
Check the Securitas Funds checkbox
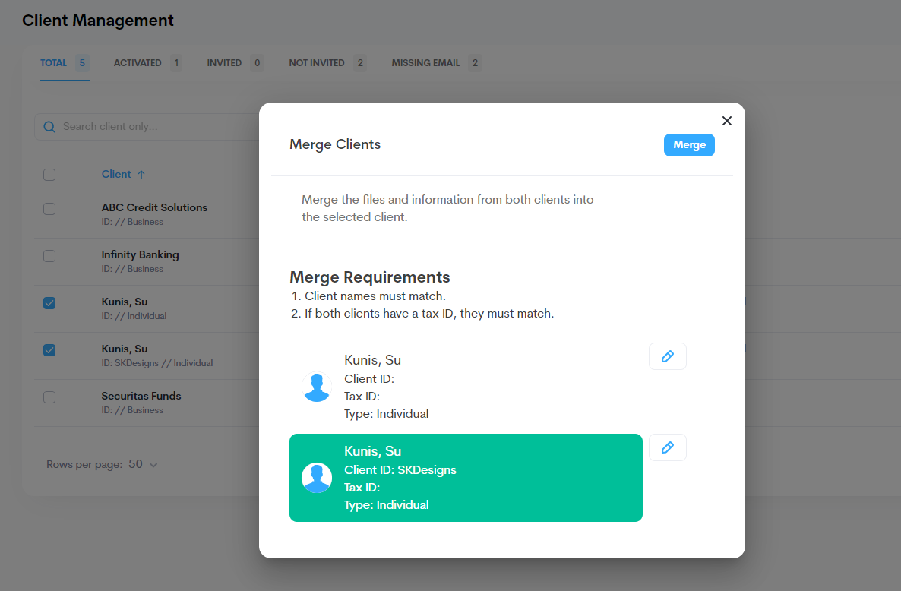coord(49,397)
